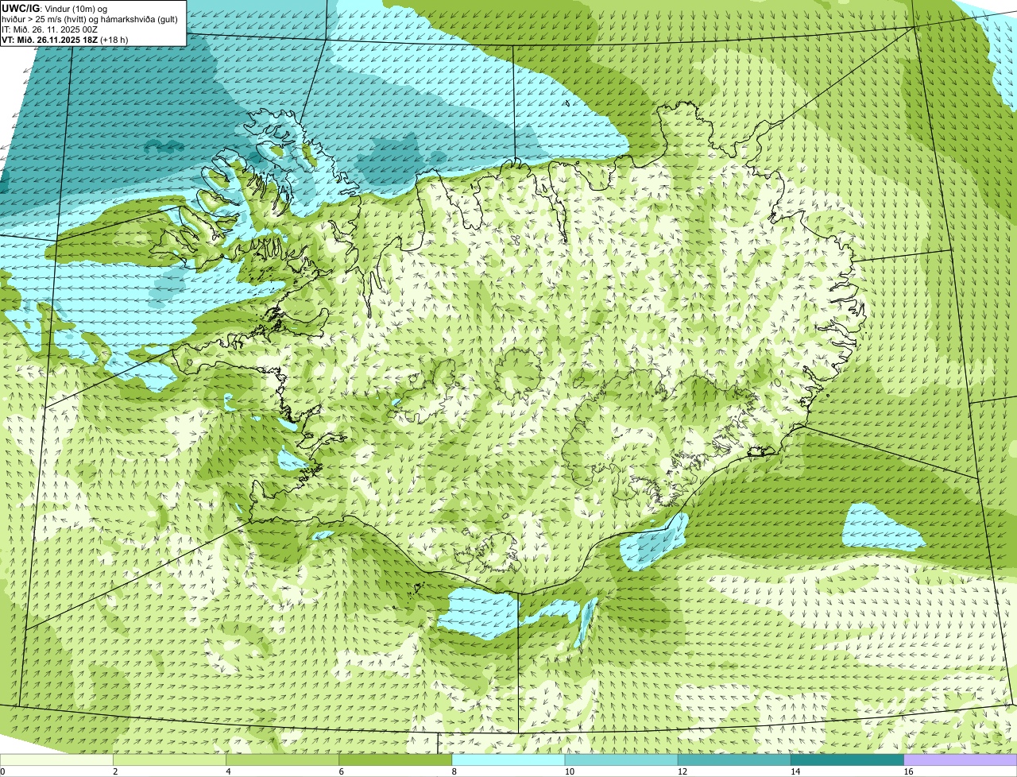Click the legend tick label '4'
The height and width of the screenshot is (777, 1017).
coord(228,771)
